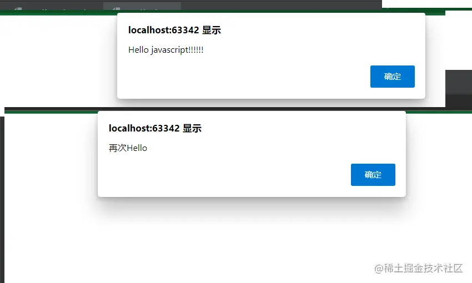The image size is (472, 283).
Task: Click the darker bar beneath the gray toolbar
Action: click(459, 102)
